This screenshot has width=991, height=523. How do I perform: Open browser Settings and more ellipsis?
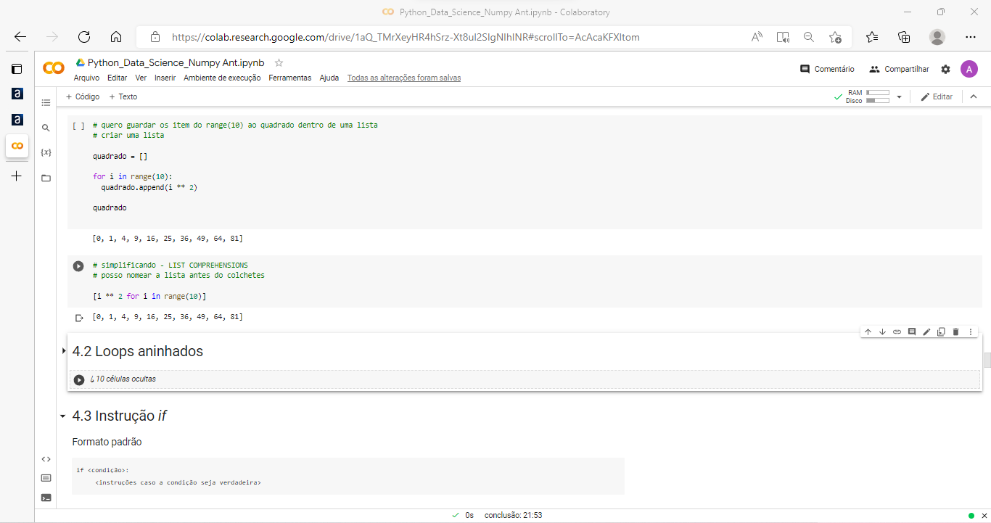point(971,37)
